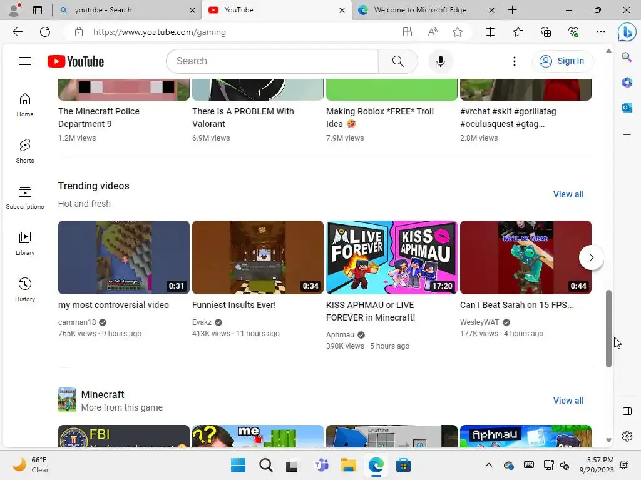Play KISS APHMAU or LIVE FOREVER thumbnail

tap(392, 257)
